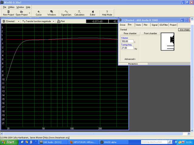Viewport: 194px width, 145px height.
Task: Launch the Signal Gen. tool
Action: [x=66, y=13]
